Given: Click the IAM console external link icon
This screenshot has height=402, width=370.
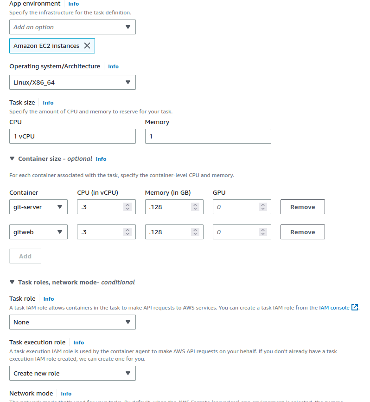Looking at the screenshot, I should 355,307.
